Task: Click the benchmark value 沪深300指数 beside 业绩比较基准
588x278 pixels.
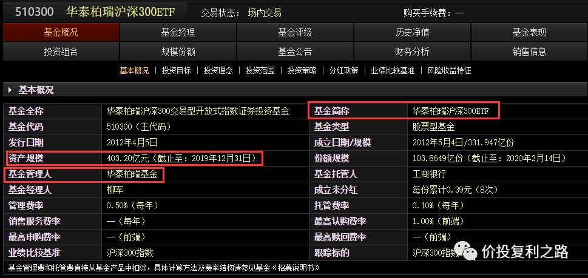Action: pyautogui.click(x=130, y=253)
